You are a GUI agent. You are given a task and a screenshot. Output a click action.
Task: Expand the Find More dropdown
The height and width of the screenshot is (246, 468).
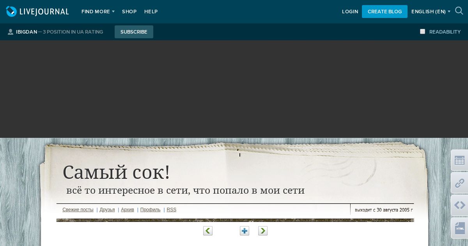pyautogui.click(x=98, y=12)
